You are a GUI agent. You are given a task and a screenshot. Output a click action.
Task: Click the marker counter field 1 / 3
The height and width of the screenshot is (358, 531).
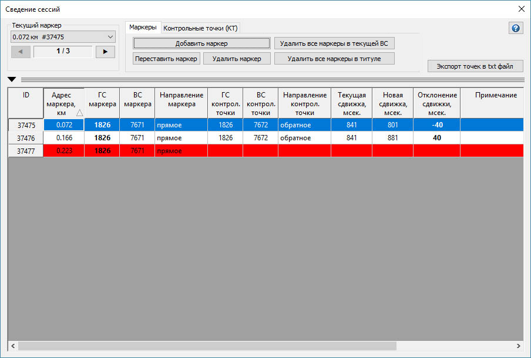(63, 52)
